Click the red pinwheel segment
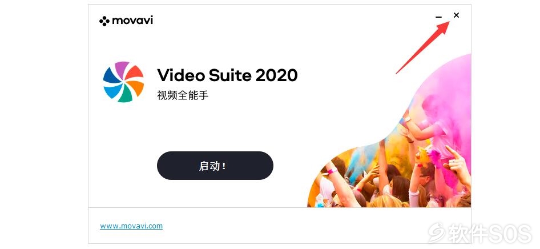 coord(134,73)
